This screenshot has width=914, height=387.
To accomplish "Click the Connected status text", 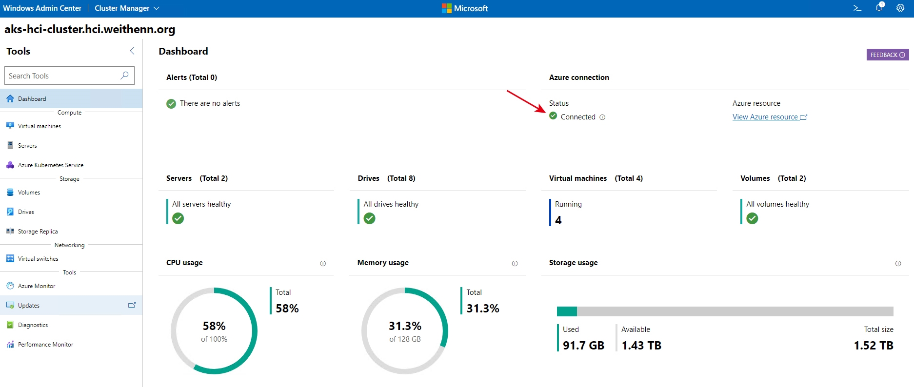I will [x=578, y=117].
